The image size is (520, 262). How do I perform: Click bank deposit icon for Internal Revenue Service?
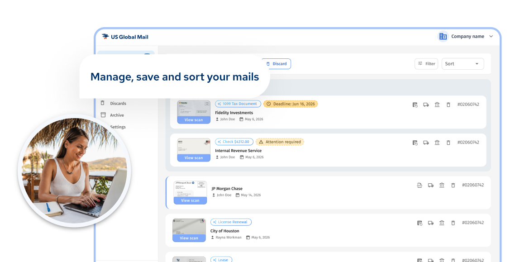coord(437,143)
